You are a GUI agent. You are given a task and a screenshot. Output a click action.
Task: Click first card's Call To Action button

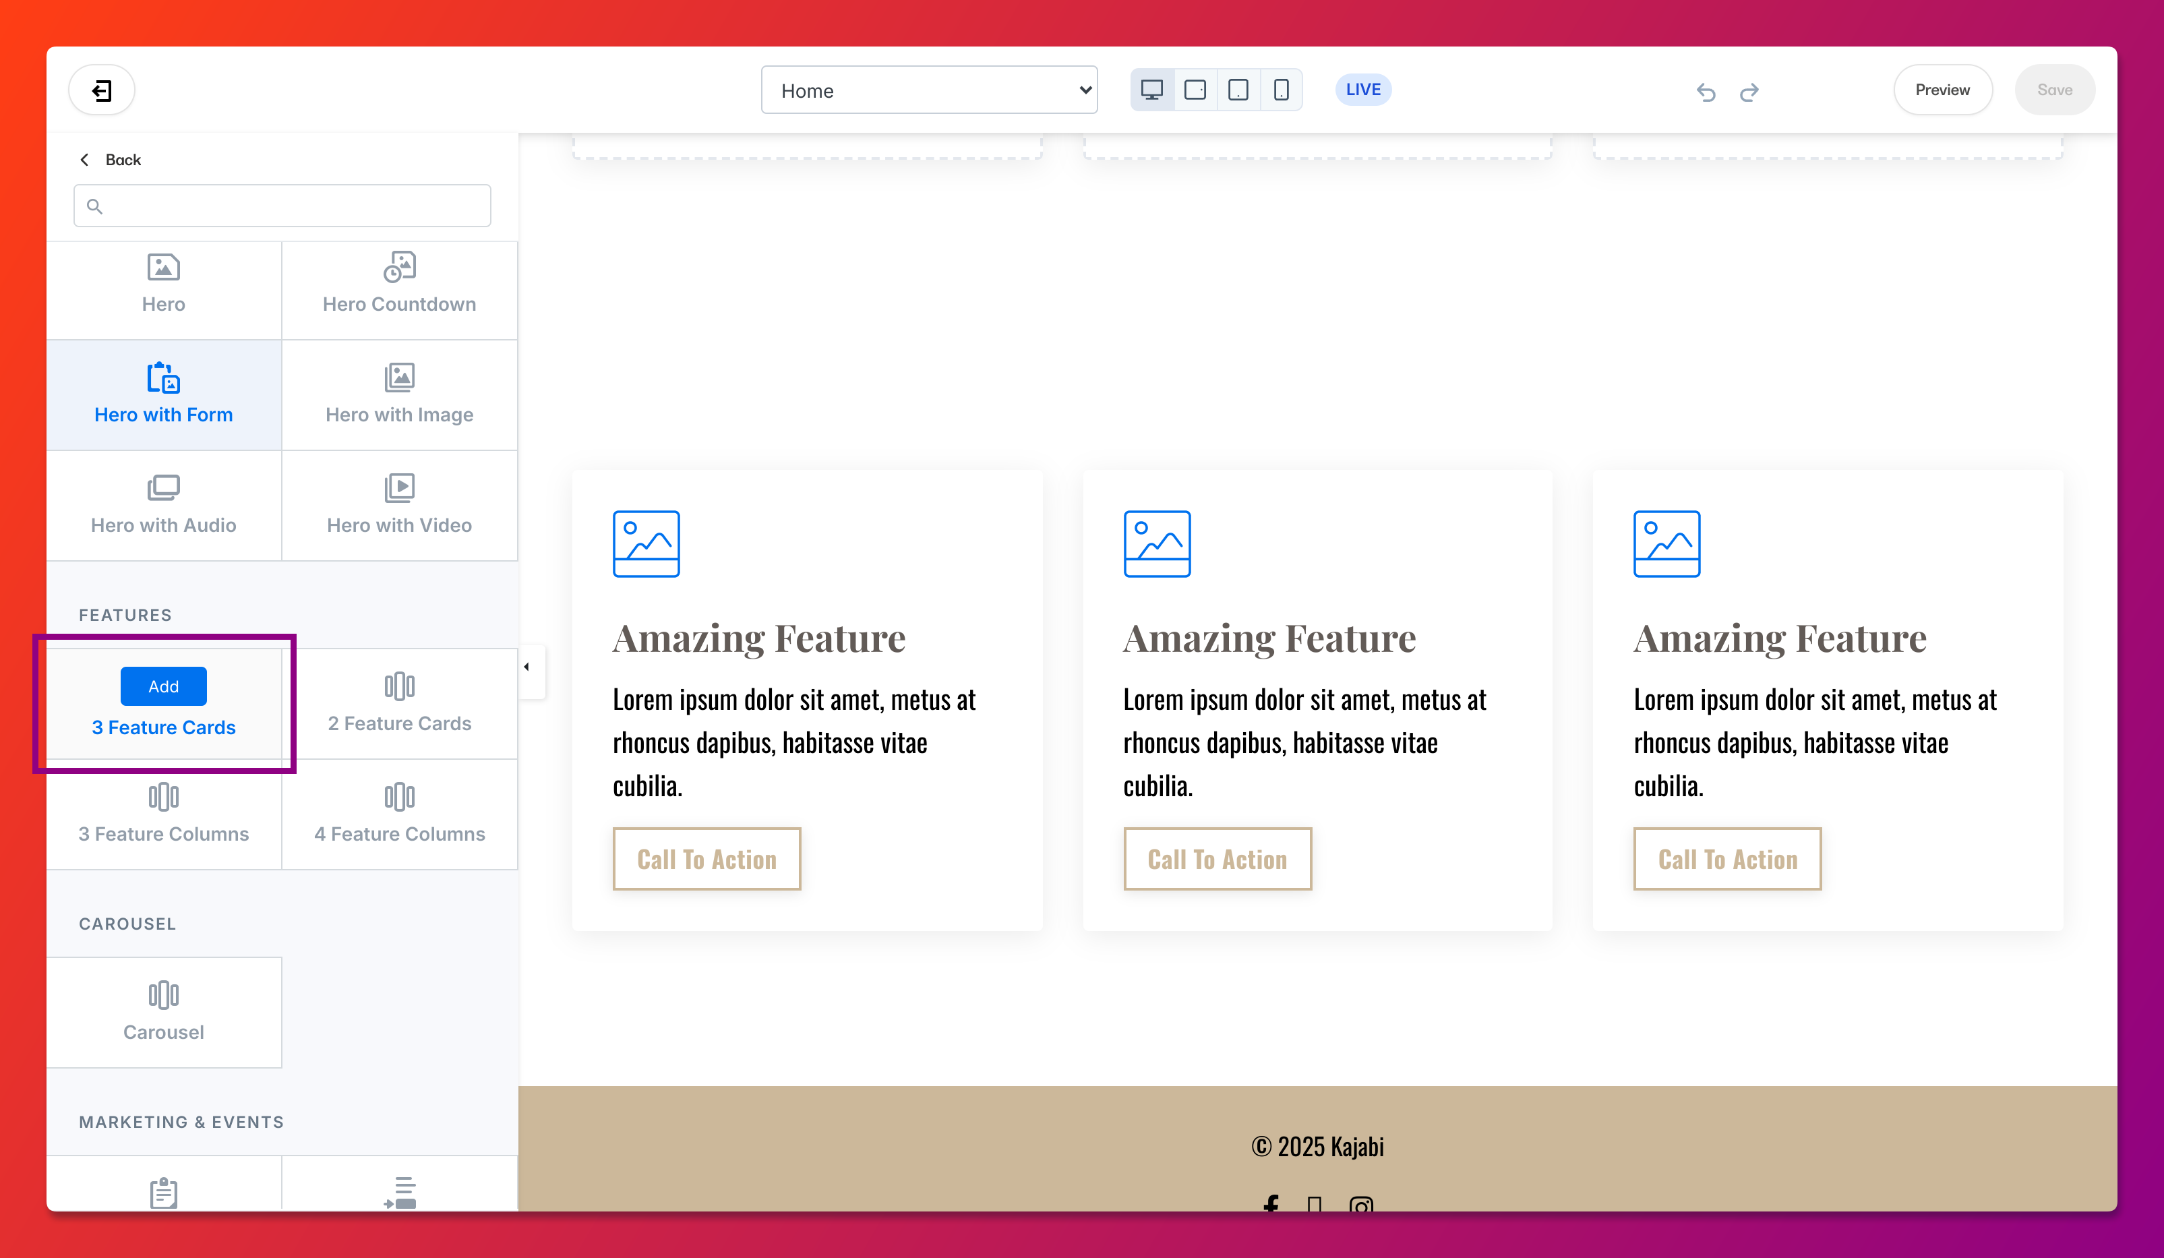pos(706,859)
